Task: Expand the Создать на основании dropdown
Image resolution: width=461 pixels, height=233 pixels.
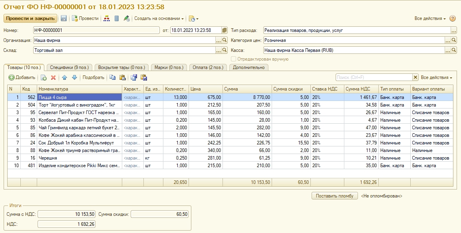Action: 159,18
